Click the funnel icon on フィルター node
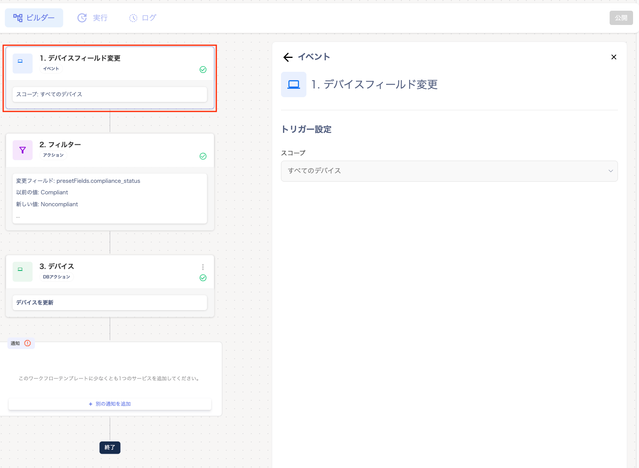The width and height of the screenshot is (639, 468). pyautogui.click(x=23, y=150)
